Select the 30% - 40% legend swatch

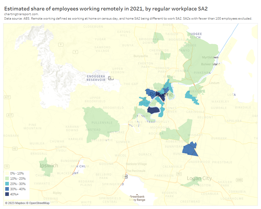[7, 189]
